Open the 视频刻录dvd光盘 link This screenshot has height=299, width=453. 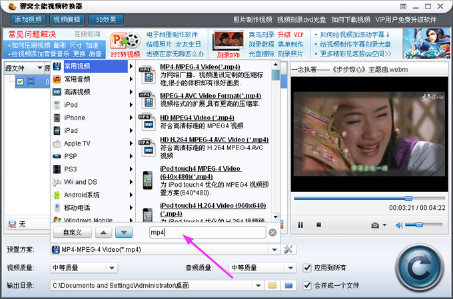[x=301, y=19]
